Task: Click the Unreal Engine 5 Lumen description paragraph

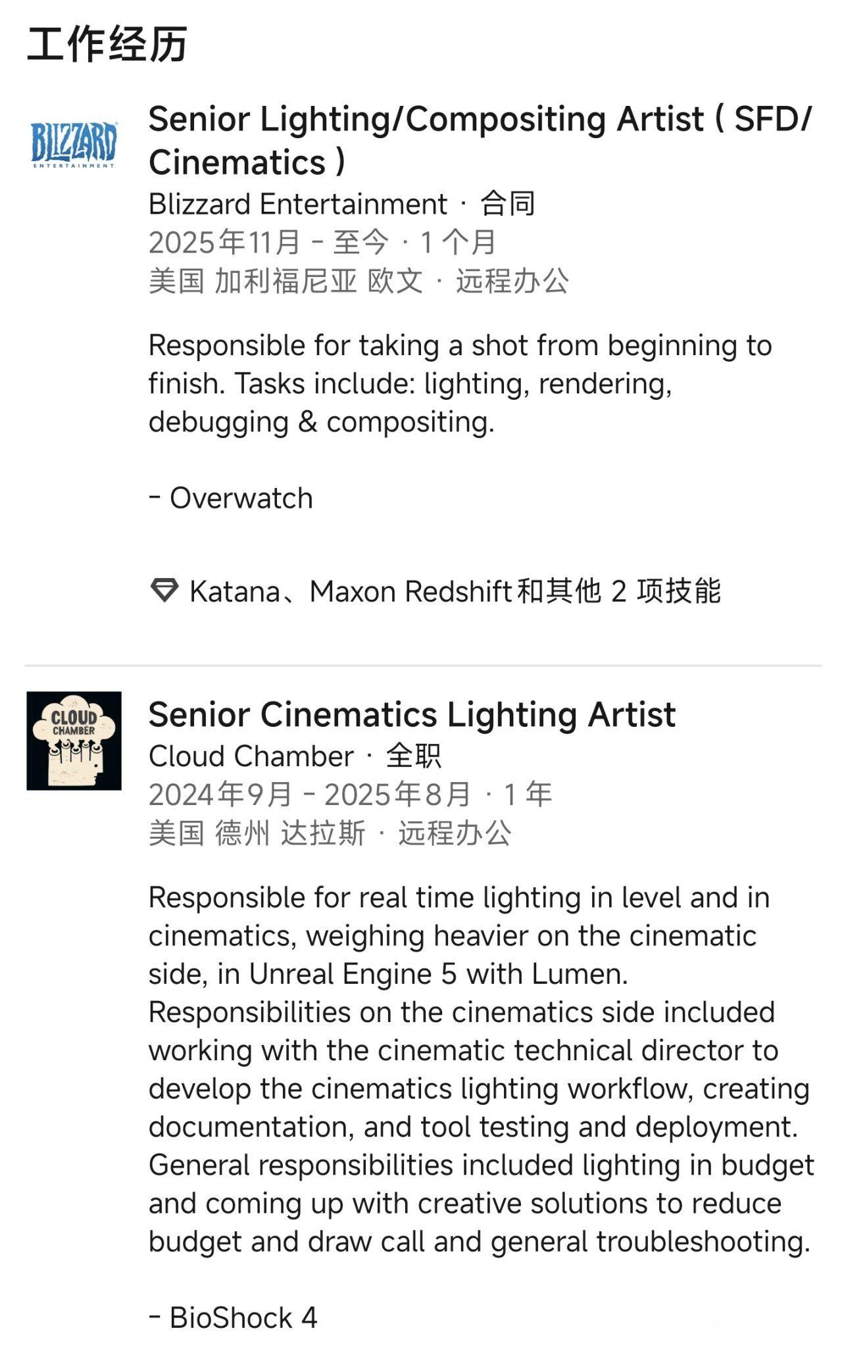Action: tap(480, 1069)
